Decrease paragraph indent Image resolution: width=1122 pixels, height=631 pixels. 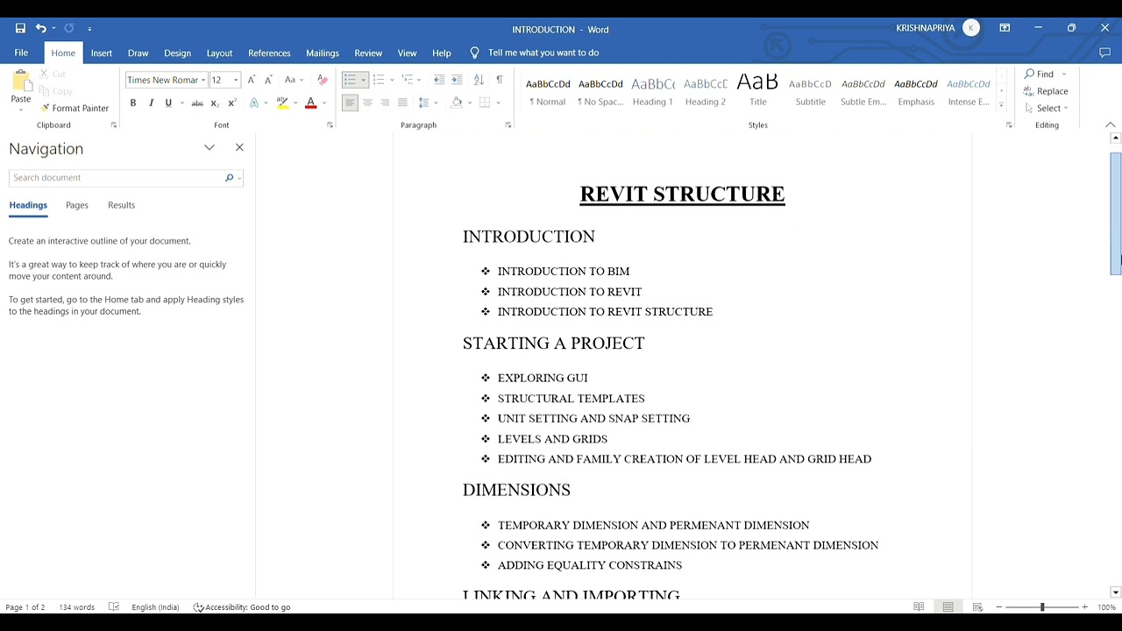tap(439, 80)
